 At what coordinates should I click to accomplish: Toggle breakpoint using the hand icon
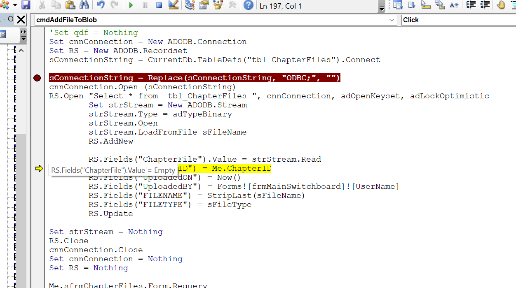click(x=501, y=5)
